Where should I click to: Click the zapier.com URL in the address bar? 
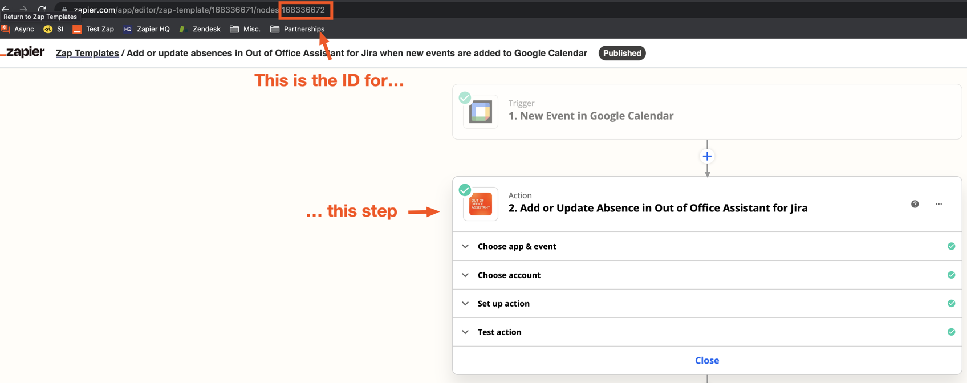[200, 10]
